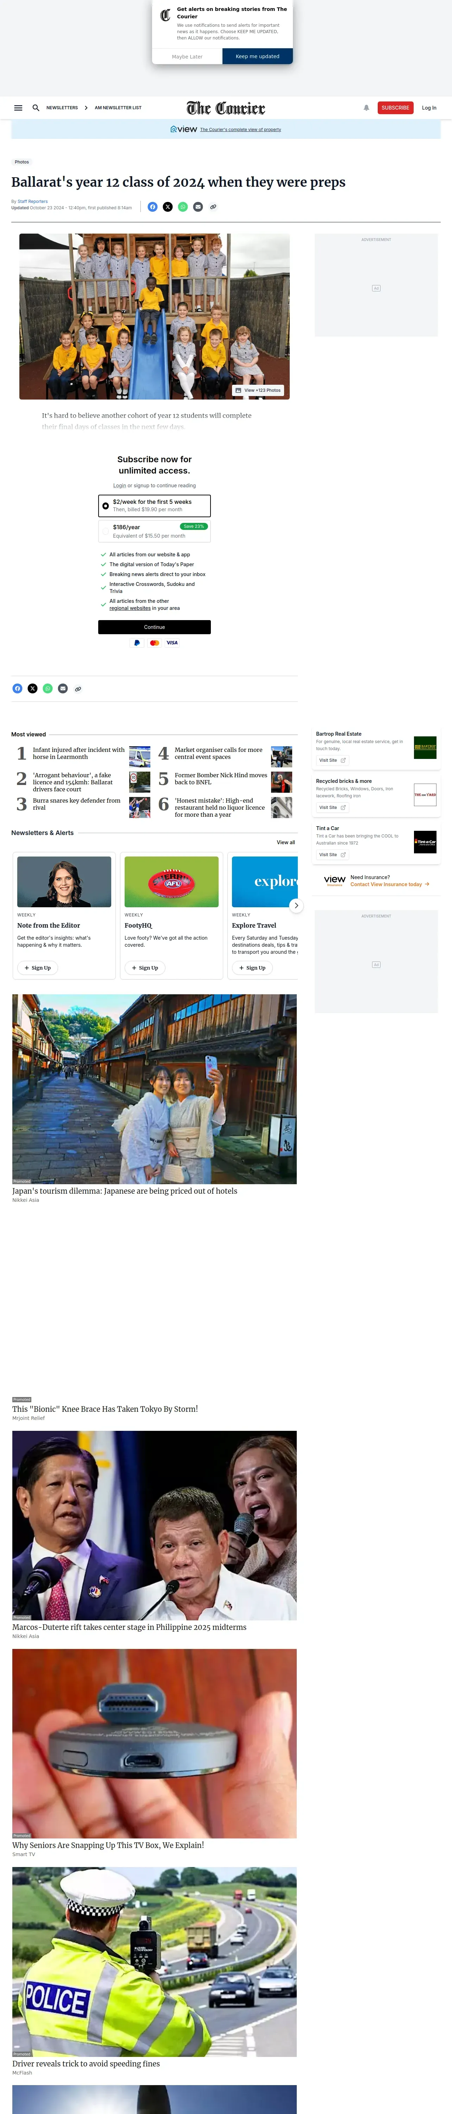This screenshot has width=452, height=2114.
Task: Click Note from the Editor portrait image
Action: (x=64, y=882)
